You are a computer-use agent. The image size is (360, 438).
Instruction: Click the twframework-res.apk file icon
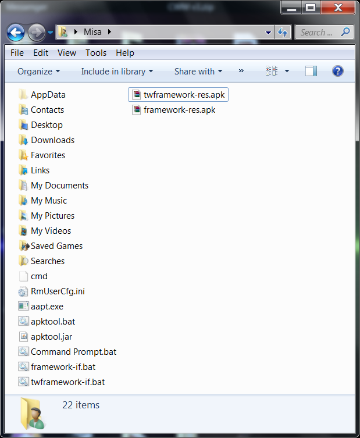point(136,95)
